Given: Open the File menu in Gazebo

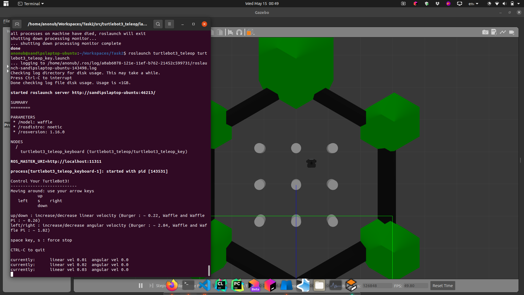Looking at the screenshot, I should tap(6, 21).
